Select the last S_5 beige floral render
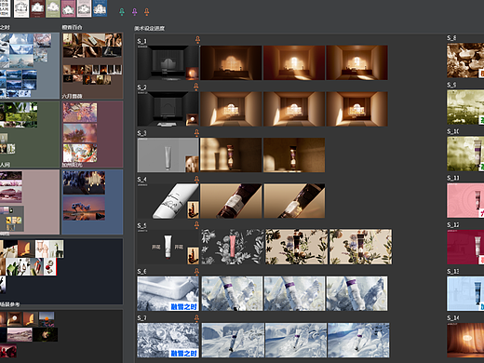Image resolution: width=484 pixels, height=363 pixels. click(360, 247)
